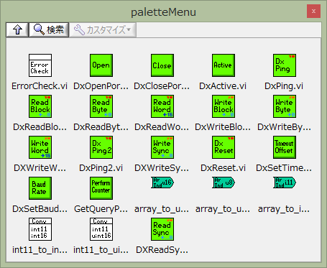Screen dimensions: 327x268
Task: Choose the Read Byte icon
Action: [101, 106]
